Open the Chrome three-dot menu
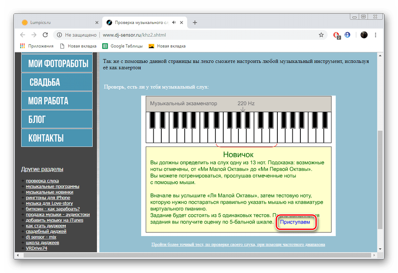 point(376,35)
